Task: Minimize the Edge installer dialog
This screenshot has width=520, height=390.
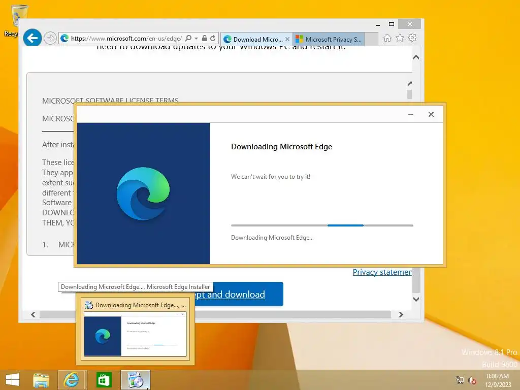Action: click(410, 114)
